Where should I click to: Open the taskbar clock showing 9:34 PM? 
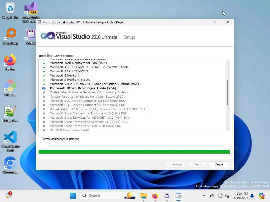point(241,196)
